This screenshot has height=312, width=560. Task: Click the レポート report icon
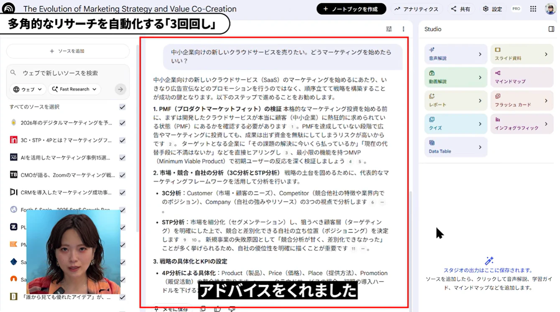pos(432,96)
